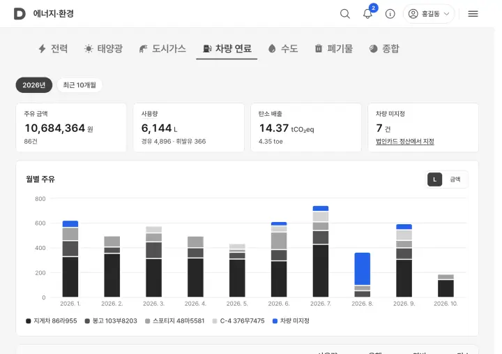Toggle legend 스포티지 48마5581 swatch
502x354 pixels.
[147, 321]
